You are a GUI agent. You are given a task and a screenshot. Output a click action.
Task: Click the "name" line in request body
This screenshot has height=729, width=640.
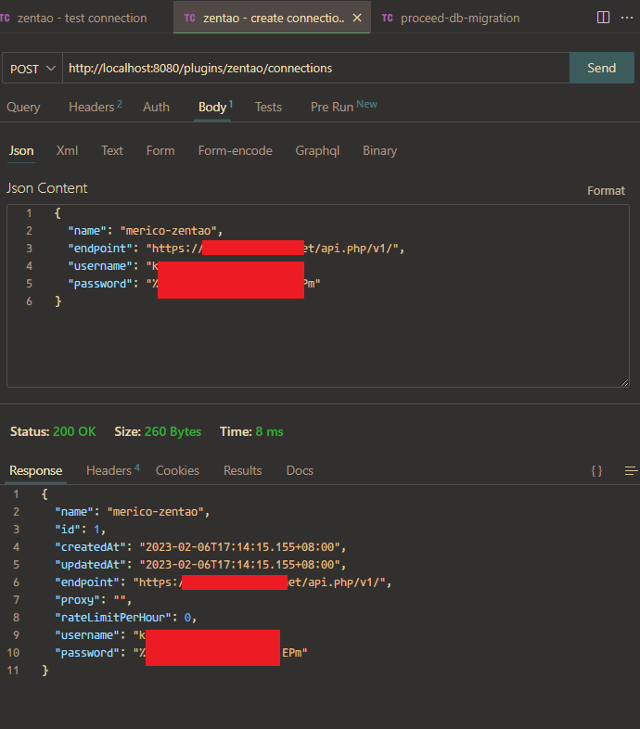(x=145, y=231)
